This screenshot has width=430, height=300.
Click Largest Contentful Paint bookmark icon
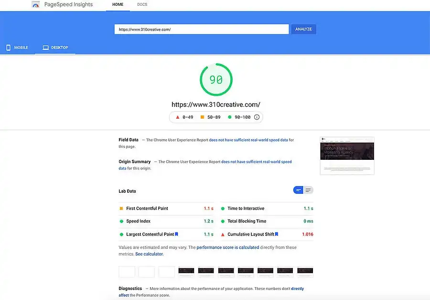(177, 234)
